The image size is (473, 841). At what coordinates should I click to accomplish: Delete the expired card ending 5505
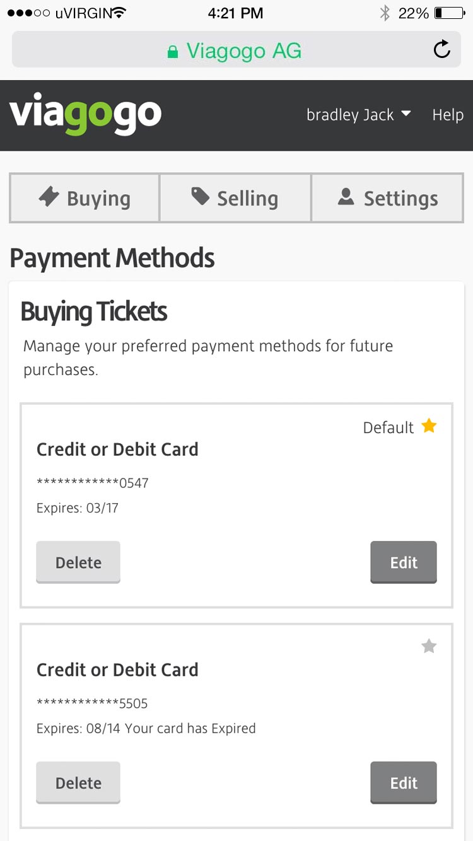point(78,783)
